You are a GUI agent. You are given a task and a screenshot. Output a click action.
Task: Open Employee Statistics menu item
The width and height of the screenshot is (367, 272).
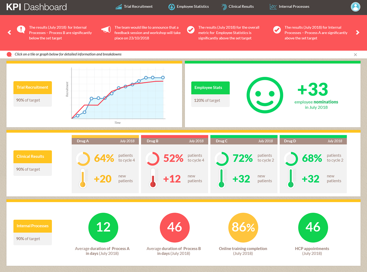pos(189,7)
